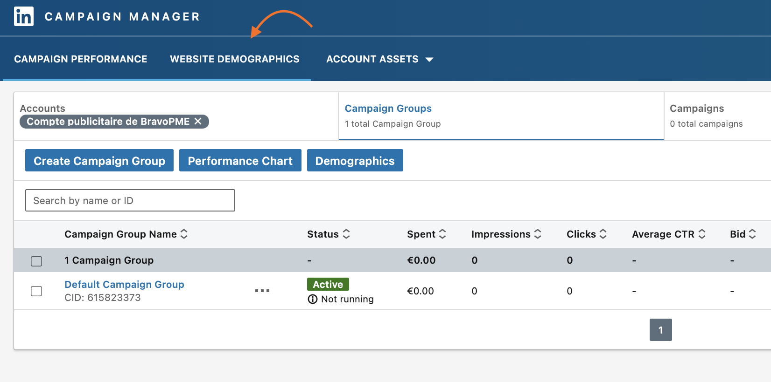Focus the Search by name or ID field
The height and width of the screenshot is (382, 771).
coord(130,200)
